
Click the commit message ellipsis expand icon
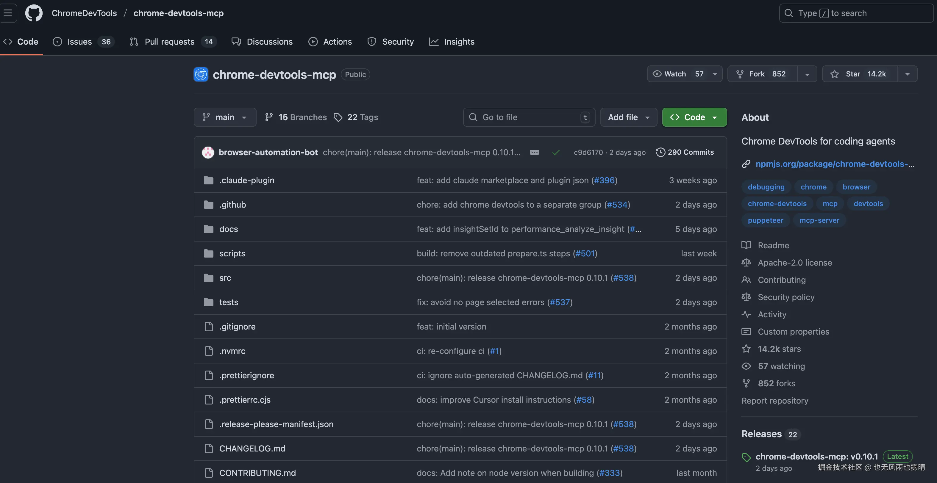[534, 152]
